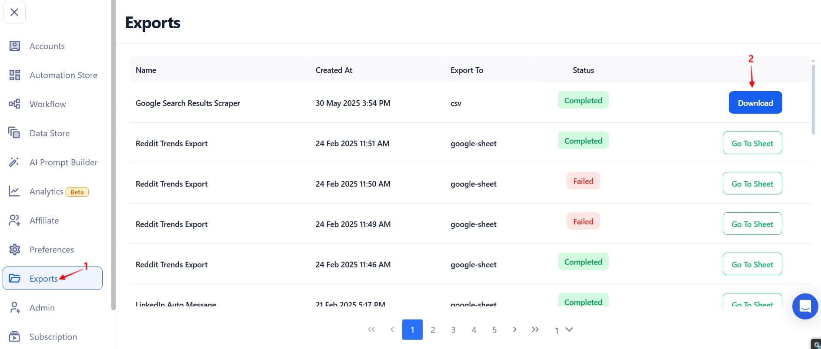Select Google Search Results Scraper name
The height and width of the screenshot is (349, 821).
[x=188, y=103]
